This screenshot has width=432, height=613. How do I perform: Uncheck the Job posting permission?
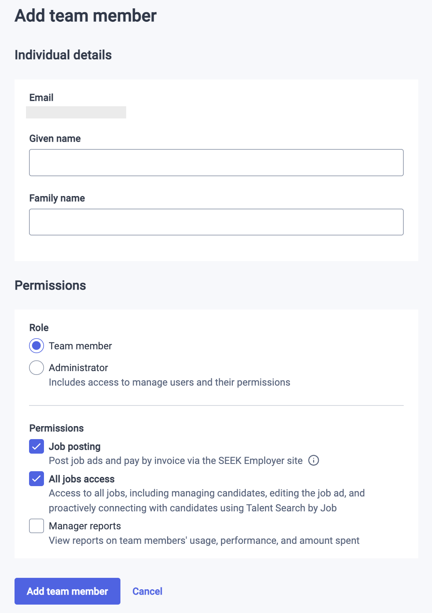(x=36, y=447)
